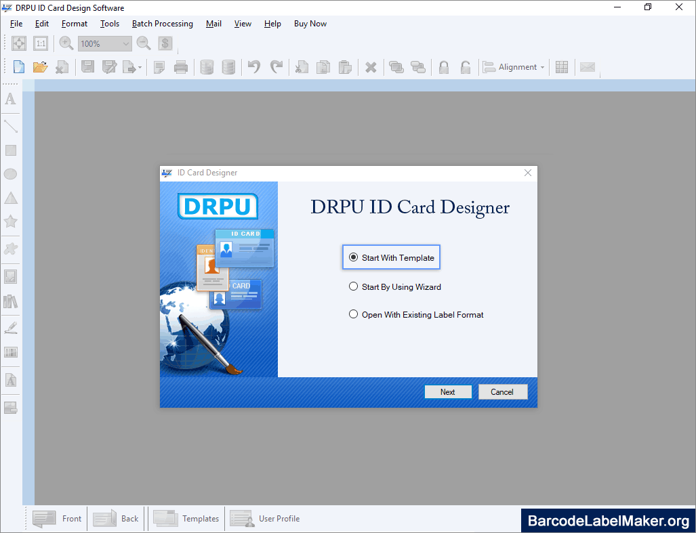
Task: Select the Barcode tool
Action: point(10,352)
